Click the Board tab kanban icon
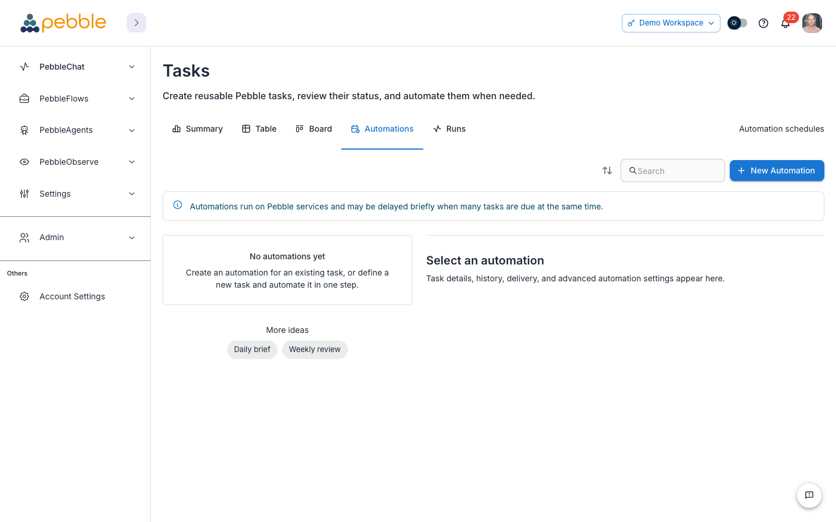 (x=300, y=129)
